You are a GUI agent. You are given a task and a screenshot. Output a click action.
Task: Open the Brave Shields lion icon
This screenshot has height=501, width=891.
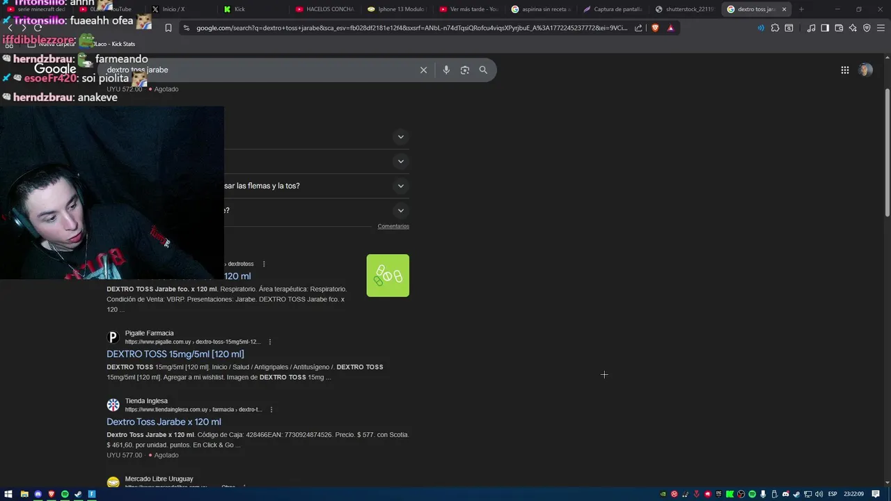[x=655, y=28]
